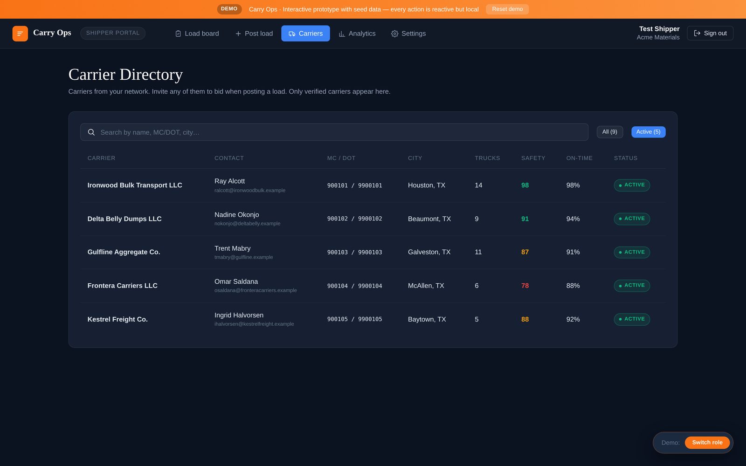Click the ACTIVE status badge for Kestrel

click(x=632, y=319)
